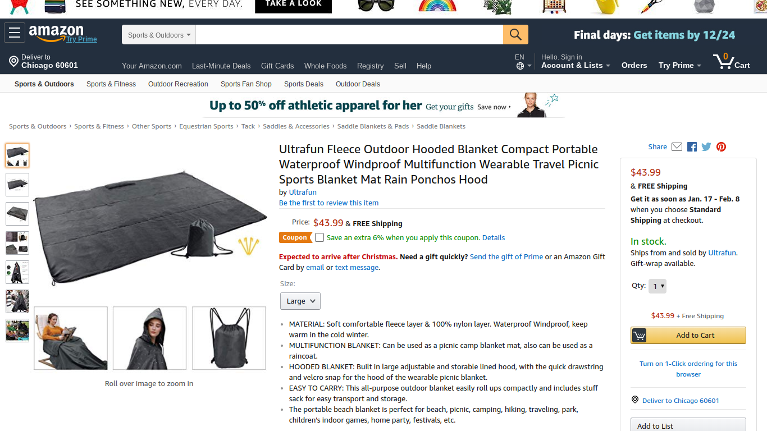Focus the Amazon search text field
Image resolution: width=767 pixels, height=431 pixels.
tap(349, 35)
